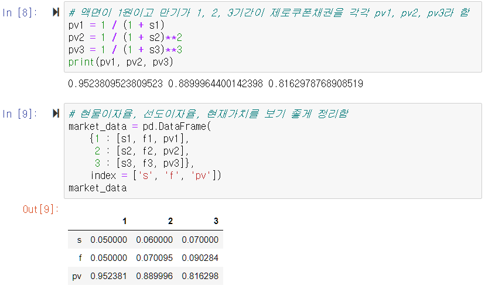Click row label s in the table
This screenshot has width=485, height=289.
coord(79,240)
